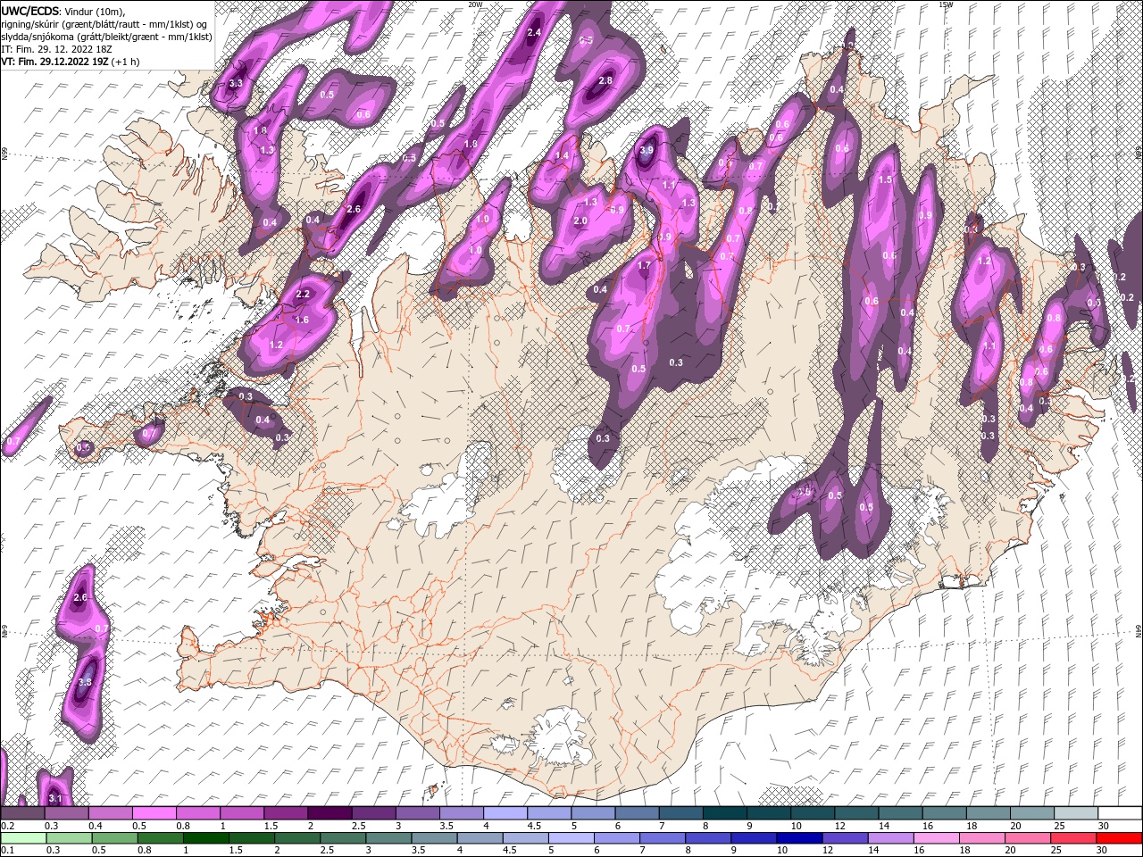
Task: Click the 1.6 precipitation value on the map
Action: [302, 320]
